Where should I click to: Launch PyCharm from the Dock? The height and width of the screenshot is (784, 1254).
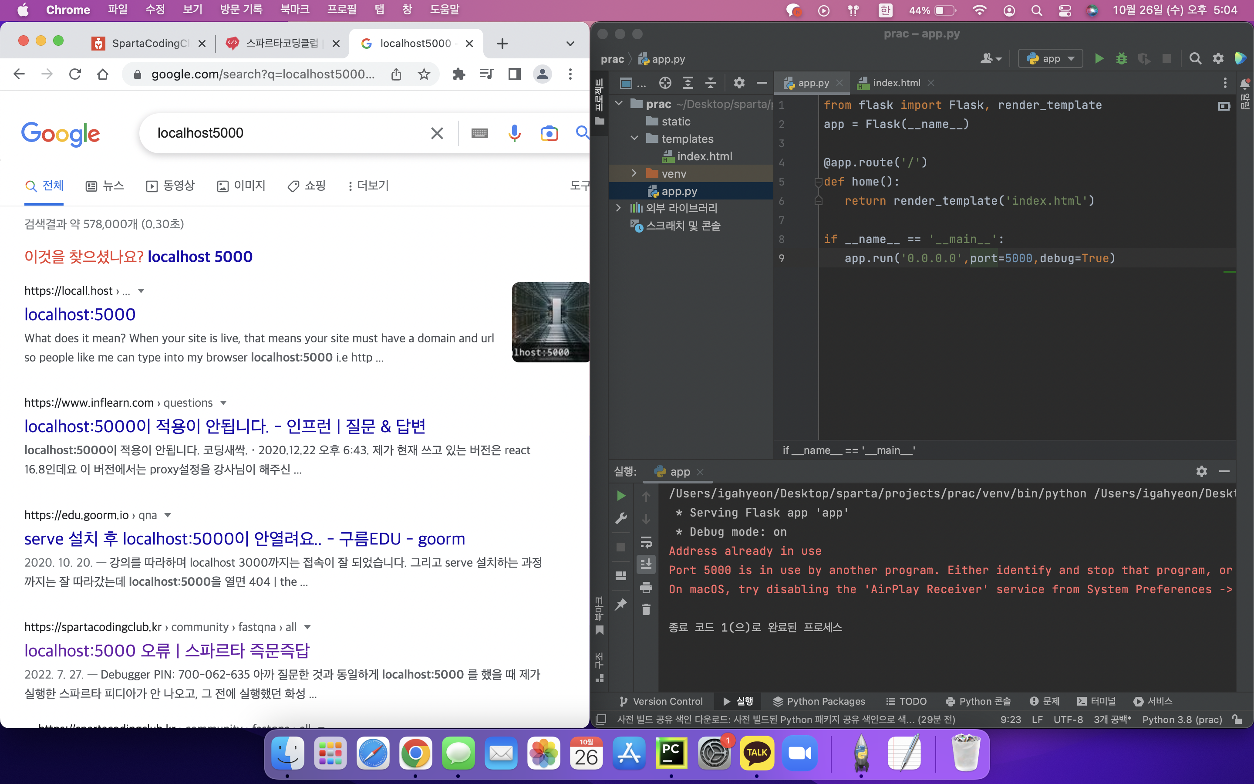point(671,753)
